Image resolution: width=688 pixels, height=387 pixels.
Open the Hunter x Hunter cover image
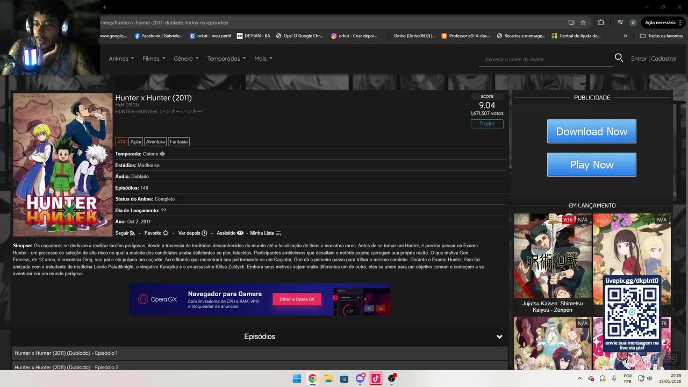[63, 165]
